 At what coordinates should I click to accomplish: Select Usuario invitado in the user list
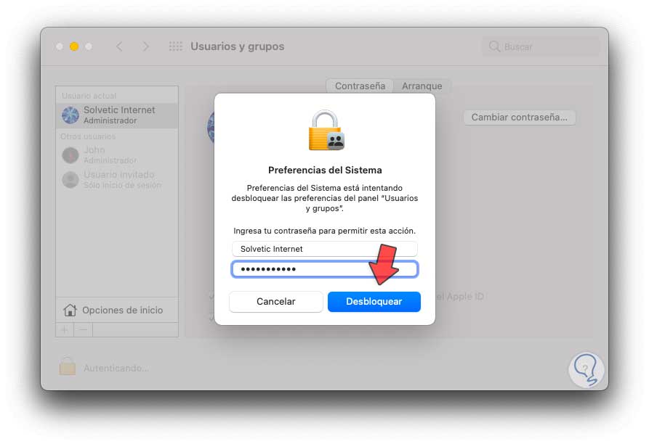coord(117,180)
